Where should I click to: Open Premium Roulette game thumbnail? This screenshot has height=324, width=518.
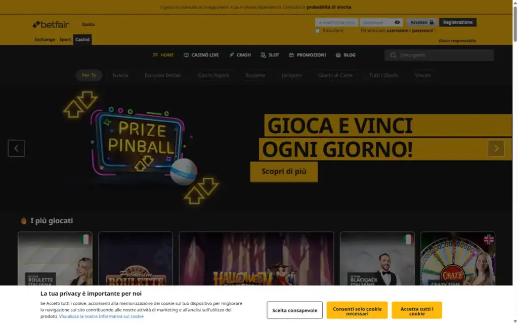(x=136, y=259)
